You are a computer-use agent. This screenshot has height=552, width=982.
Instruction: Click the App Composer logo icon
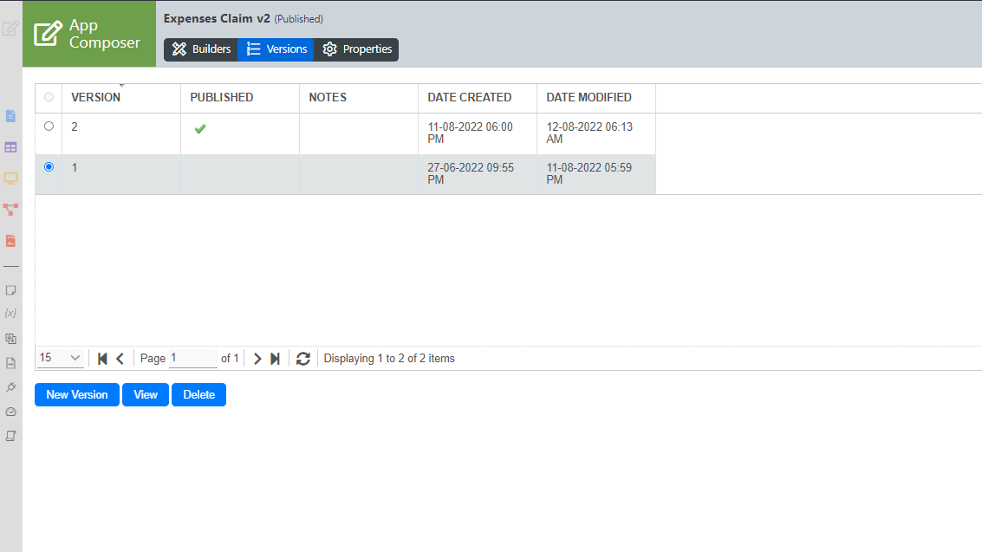click(49, 34)
